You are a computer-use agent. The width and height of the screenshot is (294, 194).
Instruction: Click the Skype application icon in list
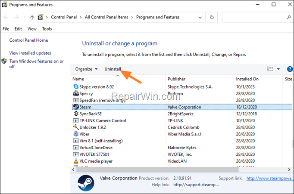pos(76,86)
